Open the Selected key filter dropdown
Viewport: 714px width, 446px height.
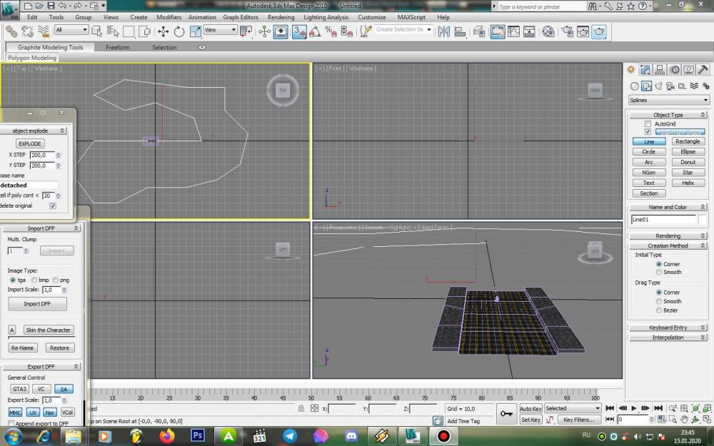573,409
